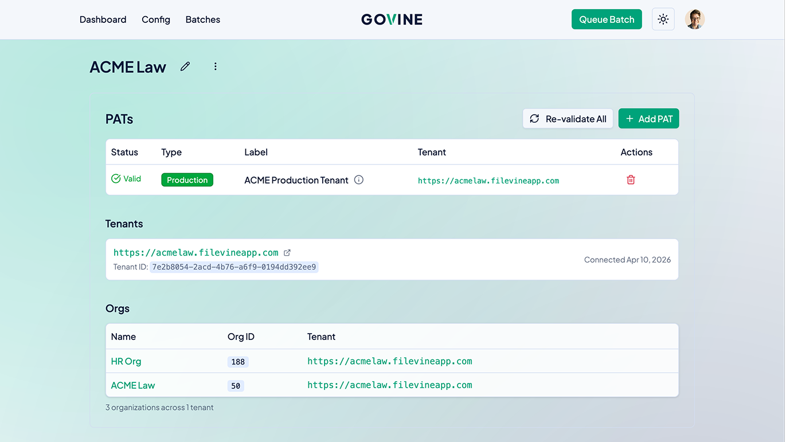
Task: Click the Production type badge
Action: click(187, 180)
